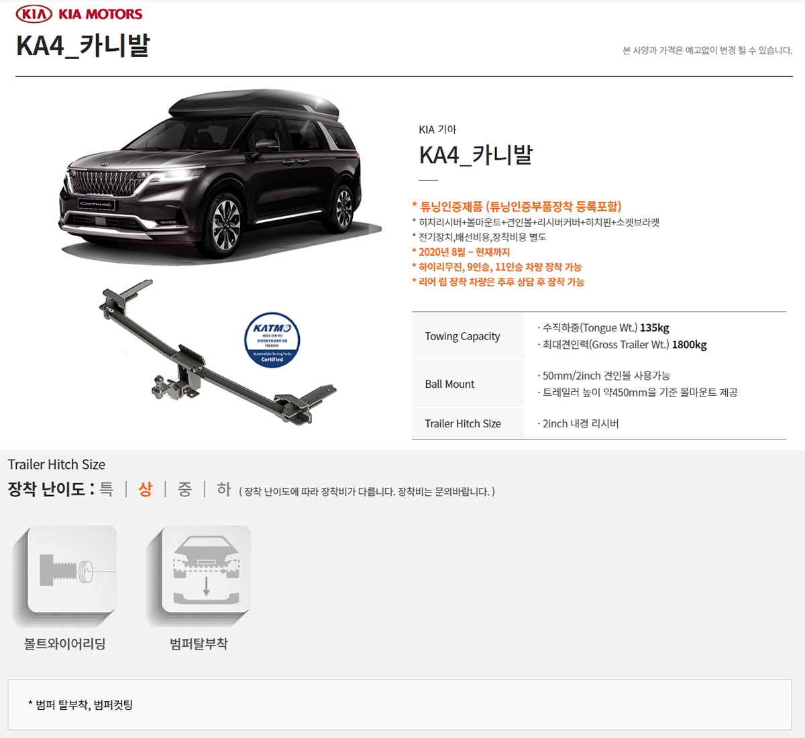Viewport: 805px width, 738px height.
Task: Click the Trailer Hitch Size table label
Action: pyautogui.click(x=463, y=423)
